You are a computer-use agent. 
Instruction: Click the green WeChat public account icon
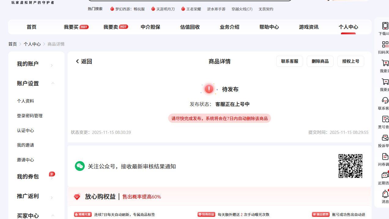[80, 166]
